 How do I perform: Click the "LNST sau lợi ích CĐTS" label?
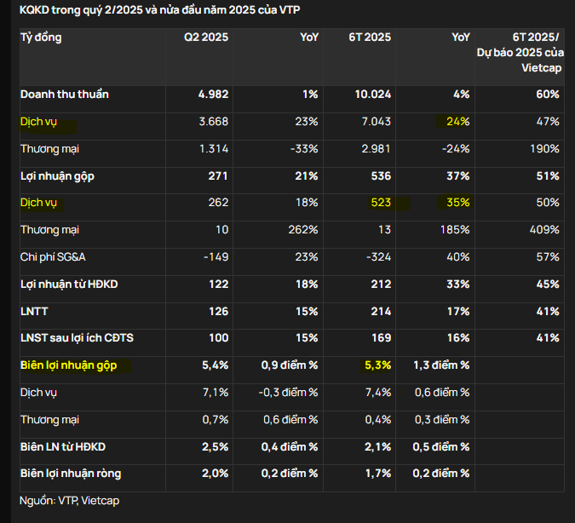point(77,338)
